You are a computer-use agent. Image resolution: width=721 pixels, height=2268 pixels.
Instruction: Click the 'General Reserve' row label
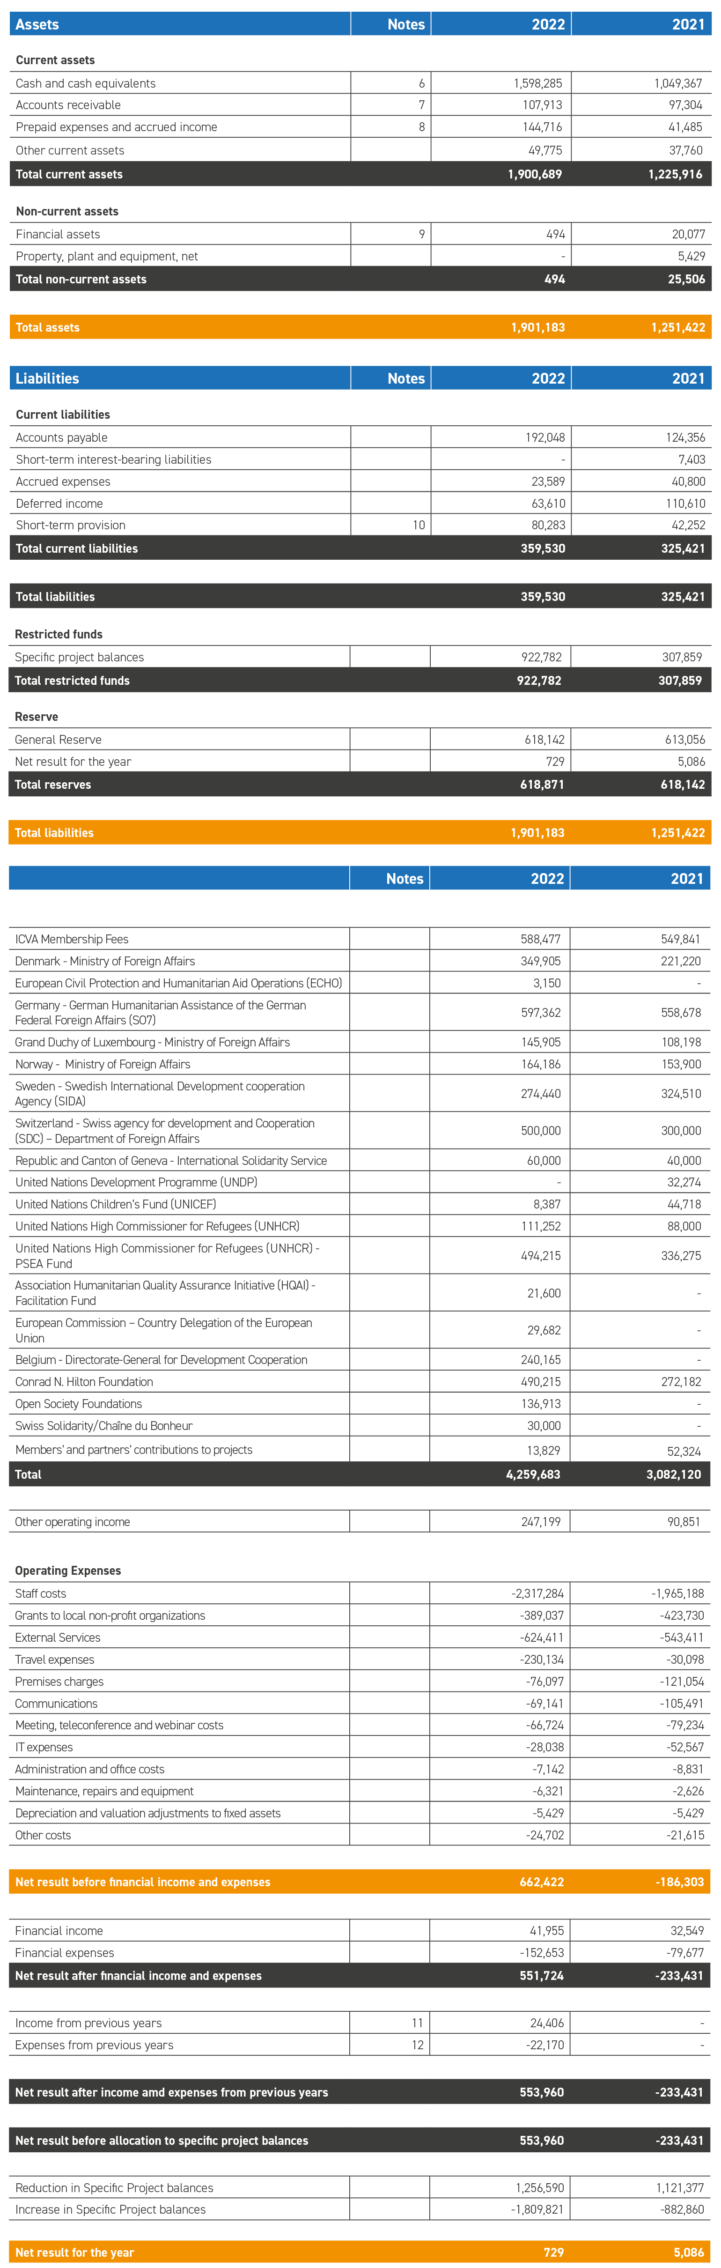tap(58, 741)
